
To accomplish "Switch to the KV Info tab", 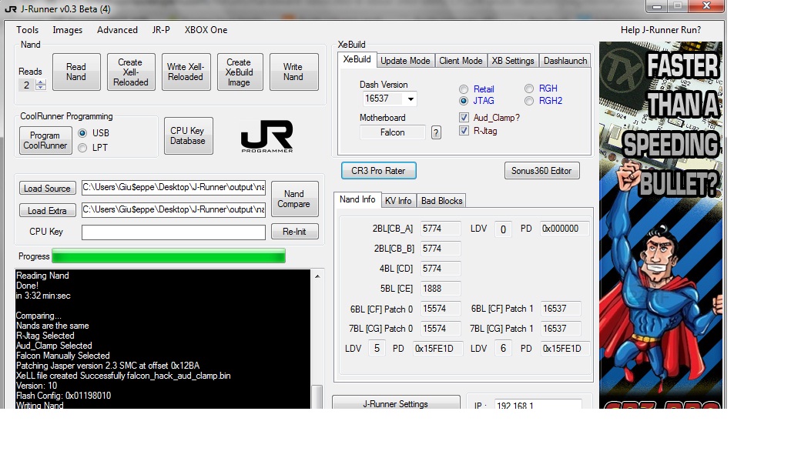I will 398,201.
